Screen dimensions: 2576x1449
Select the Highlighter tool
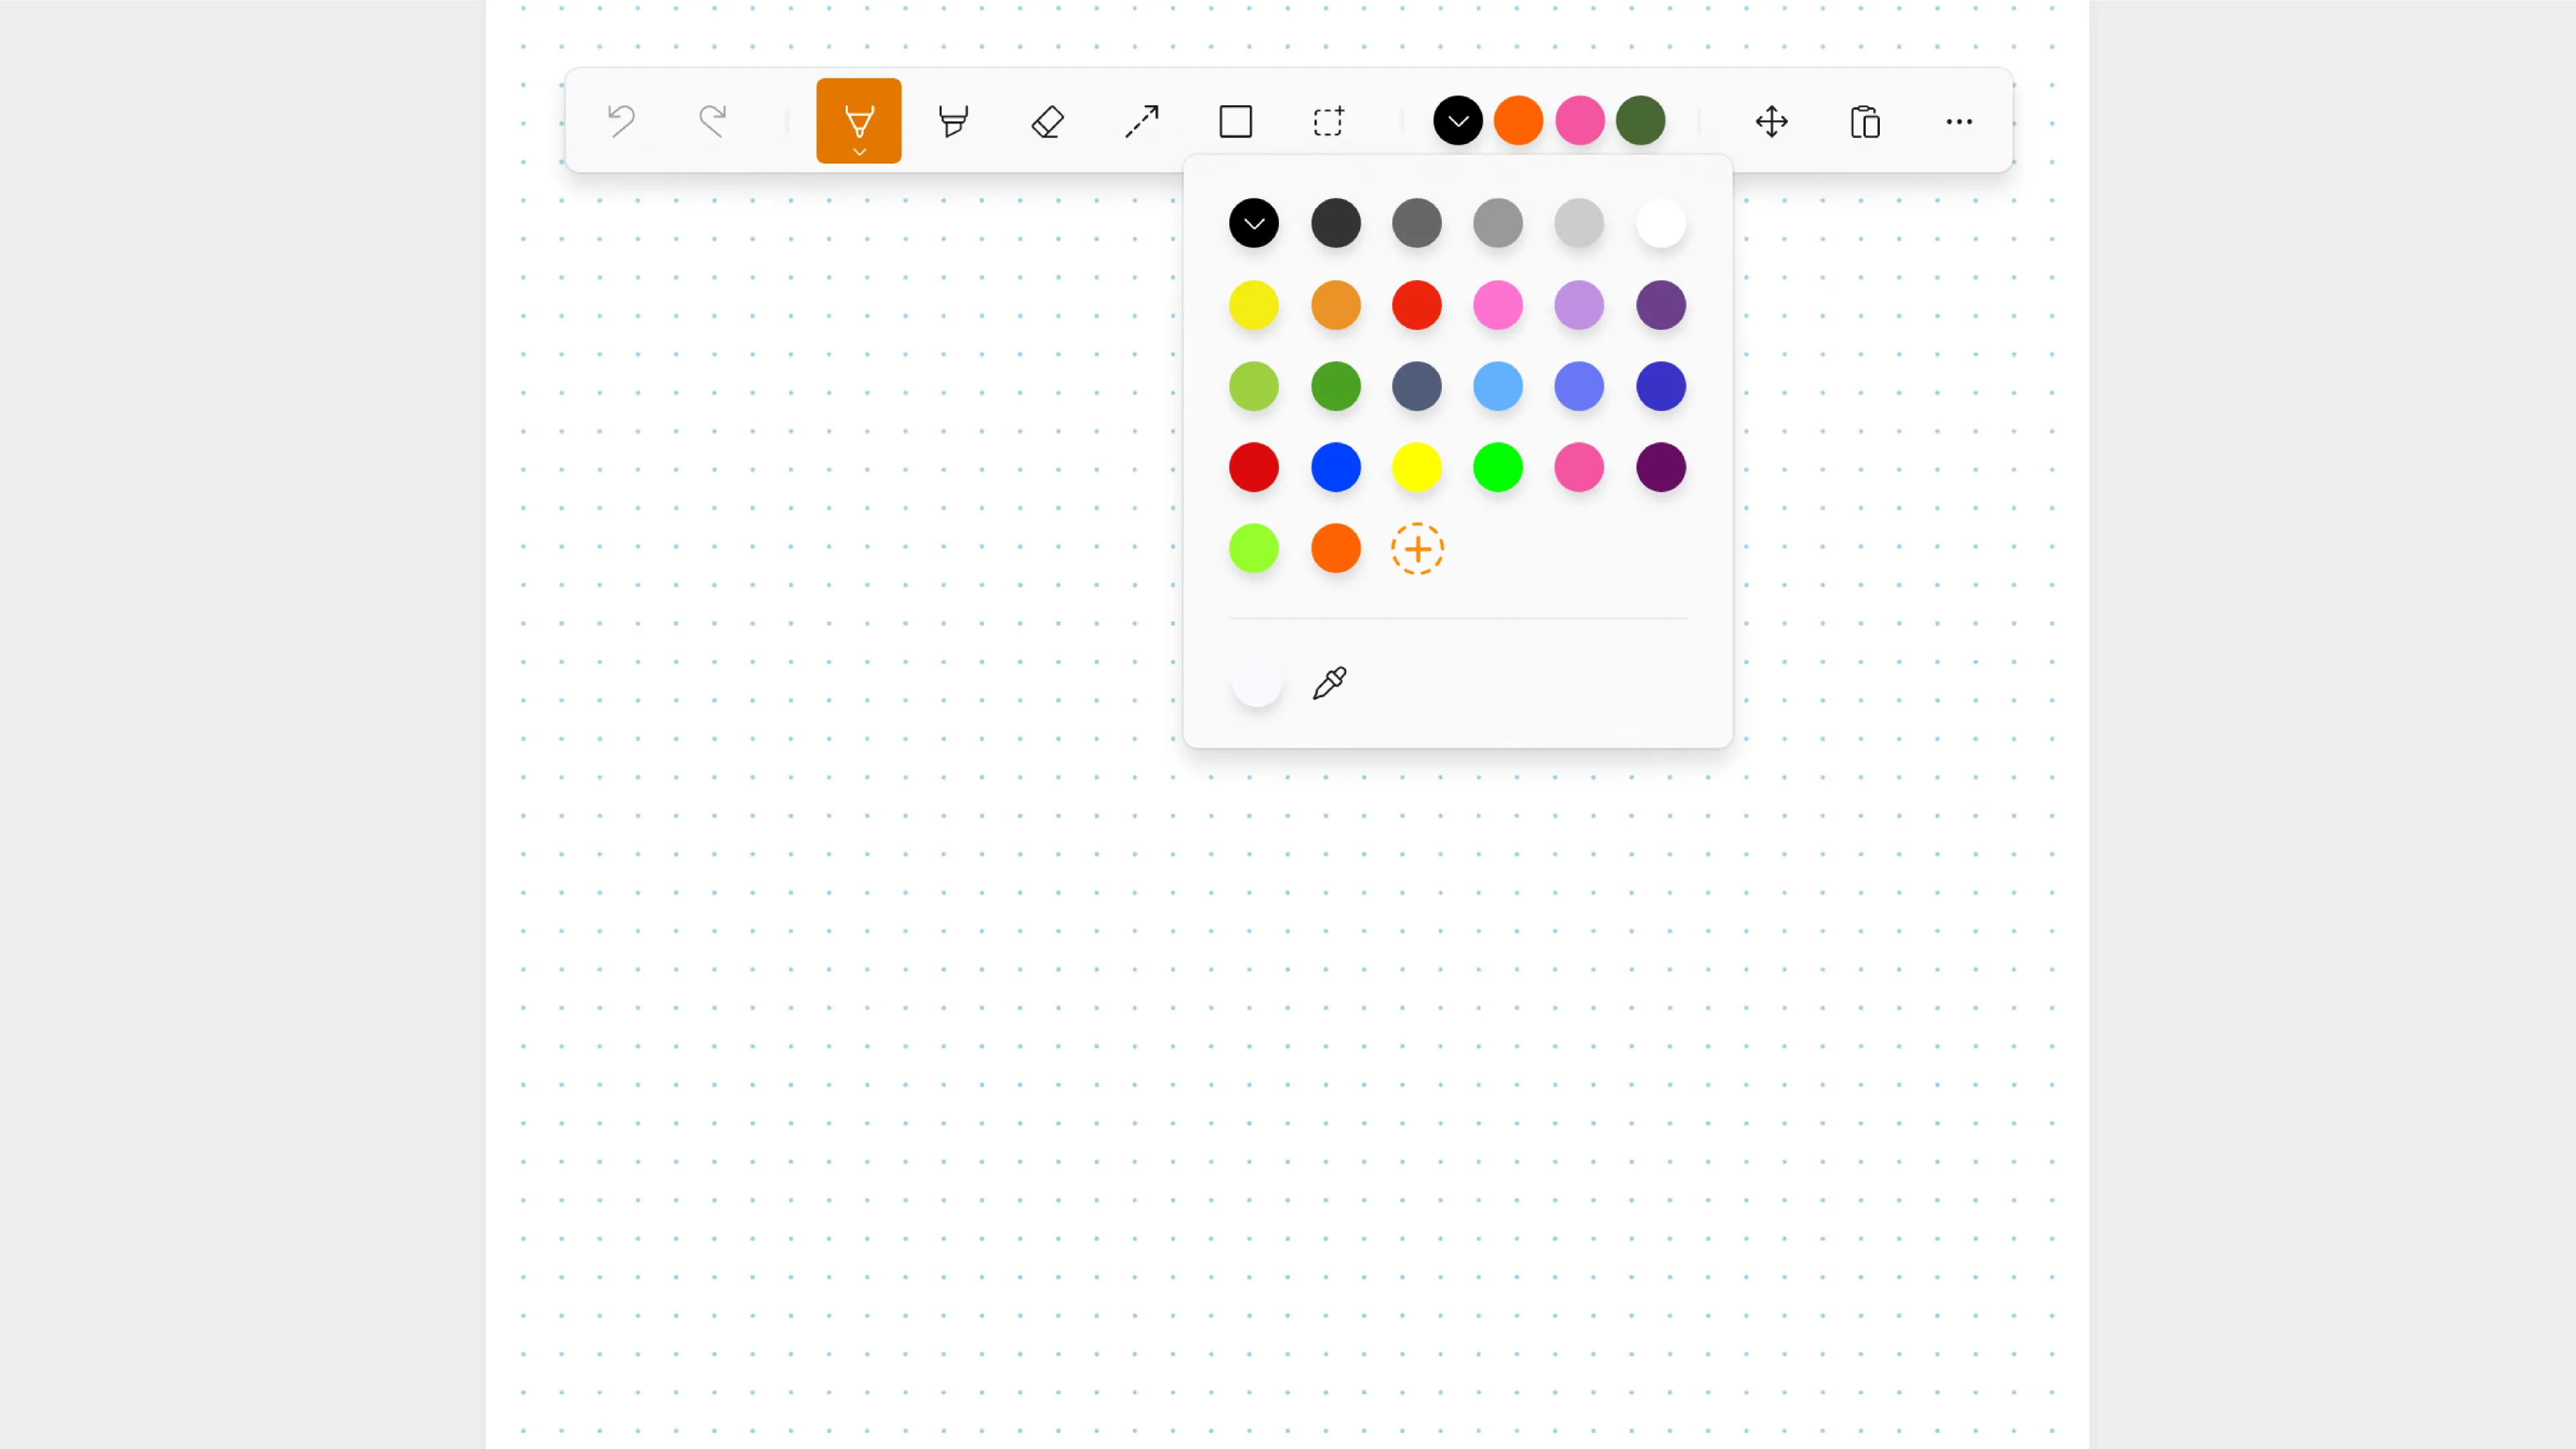[x=953, y=121]
